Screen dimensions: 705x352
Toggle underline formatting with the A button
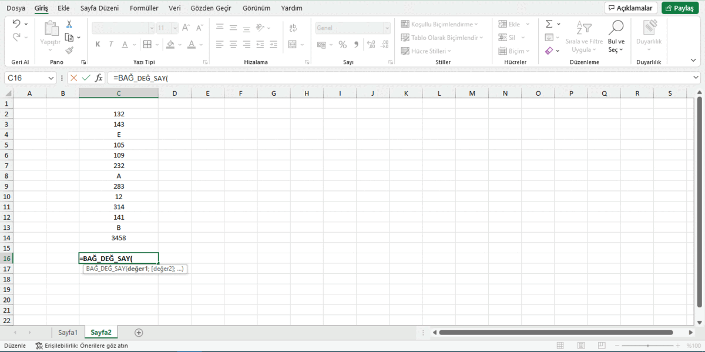[x=125, y=44]
